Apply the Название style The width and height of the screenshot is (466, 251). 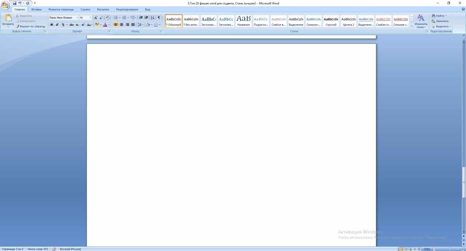[243, 21]
